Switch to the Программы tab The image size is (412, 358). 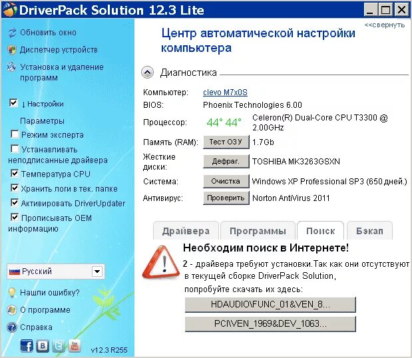[x=258, y=231]
